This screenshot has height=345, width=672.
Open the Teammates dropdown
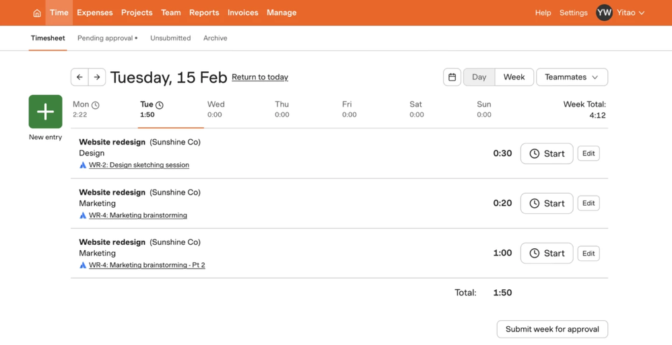click(572, 77)
